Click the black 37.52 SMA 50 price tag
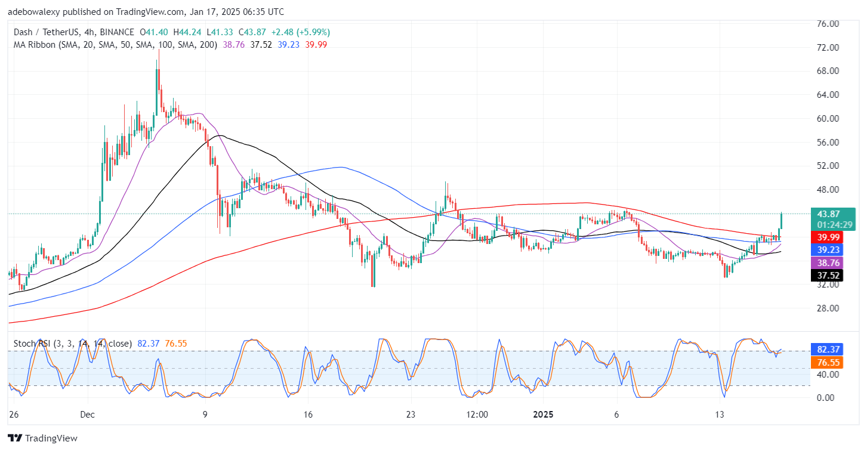The image size is (867, 451). 828,275
